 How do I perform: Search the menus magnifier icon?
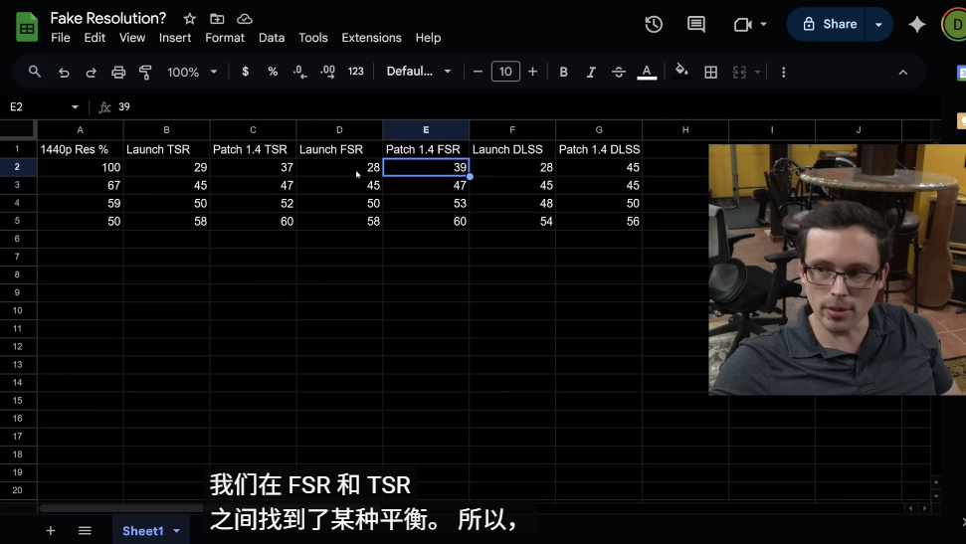click(x=35, y=72)
